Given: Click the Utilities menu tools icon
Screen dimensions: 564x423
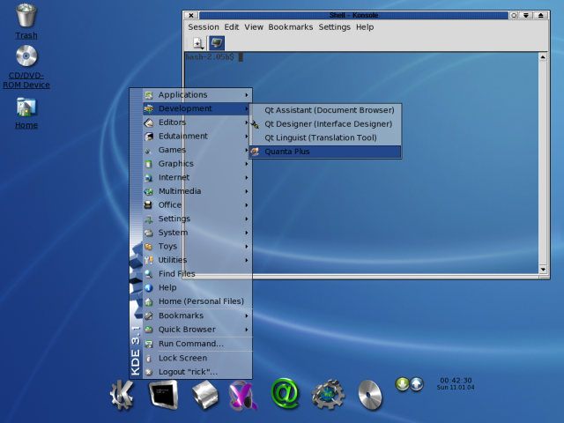Looking at the screenshot, I should click(x=149, y=260).
